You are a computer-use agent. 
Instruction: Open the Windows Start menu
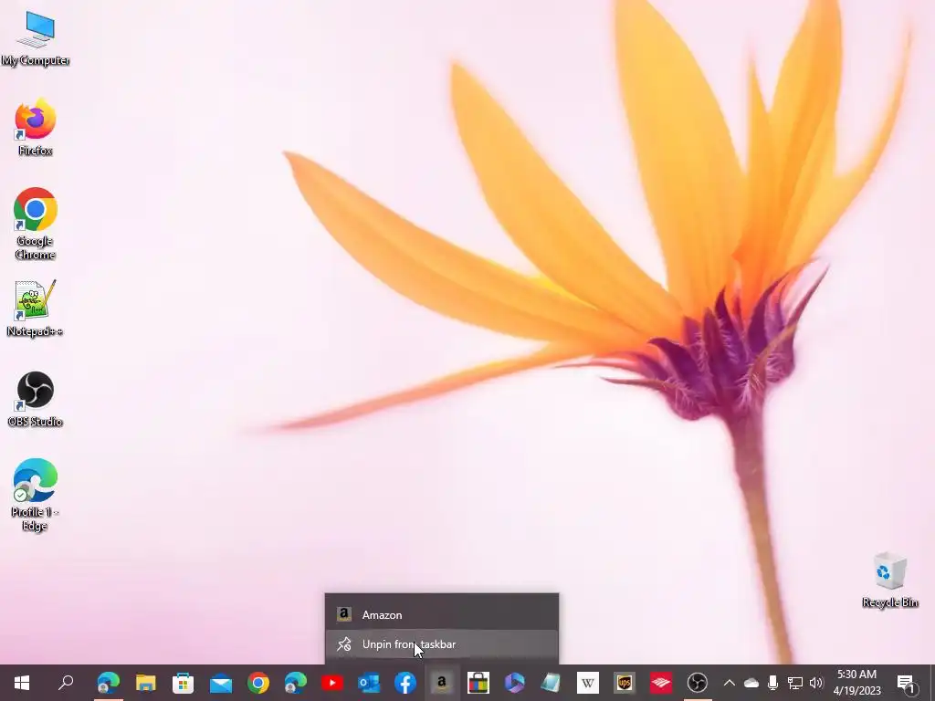[22, 683]
